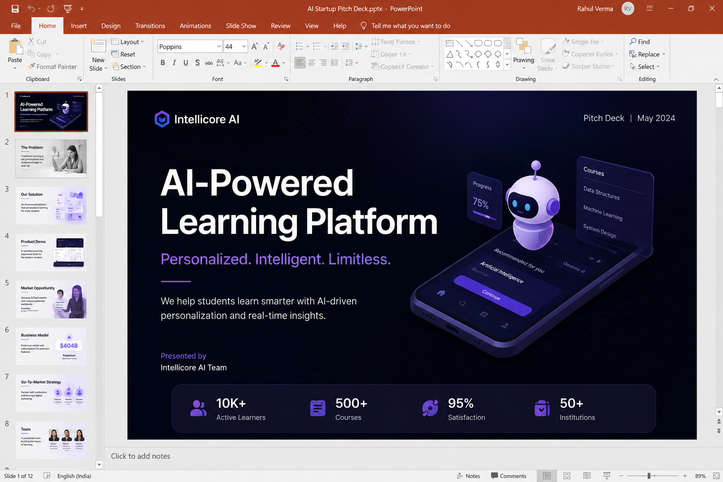Open the Change Case Aa dropdown
The image size is (723, 482).
point(240,63)
